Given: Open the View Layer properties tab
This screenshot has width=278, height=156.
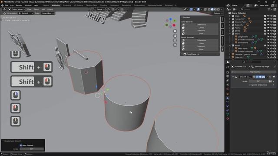Looking at the screenshot, I should (x=228, y=81).
